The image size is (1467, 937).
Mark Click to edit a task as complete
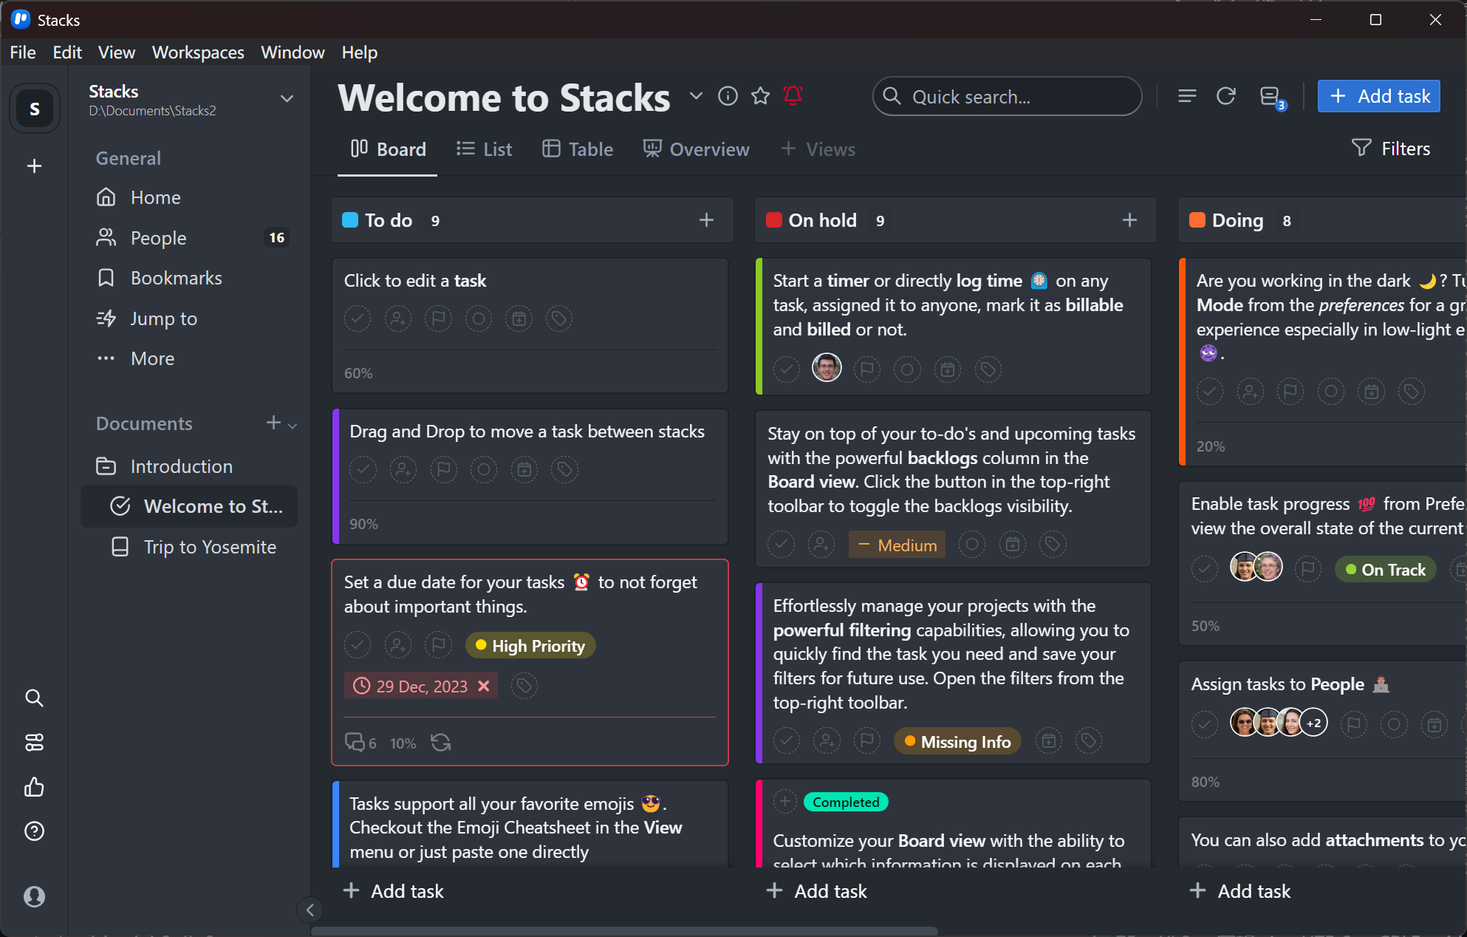[358, 318]
